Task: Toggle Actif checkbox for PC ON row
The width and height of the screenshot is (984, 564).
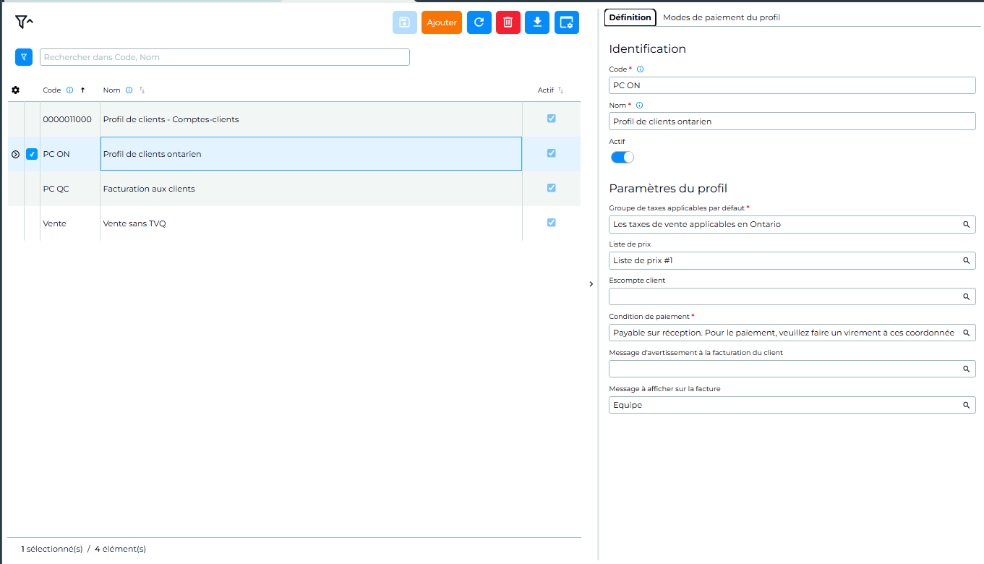Action: [x=552, y=153]
